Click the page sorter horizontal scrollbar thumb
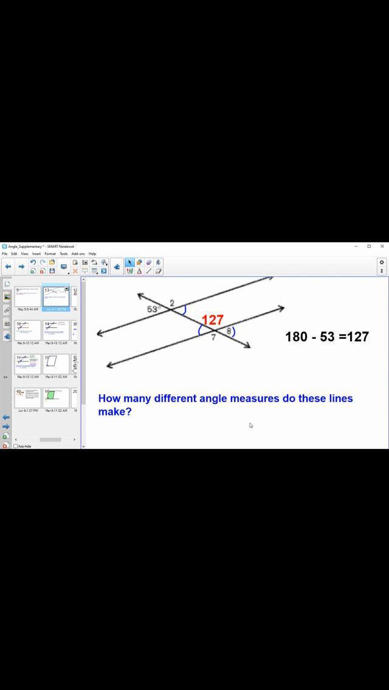Viewport: 389px width, 690px height. coord(50,440)
